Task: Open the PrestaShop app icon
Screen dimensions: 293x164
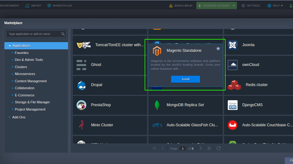Action: [x=81, y=105]
